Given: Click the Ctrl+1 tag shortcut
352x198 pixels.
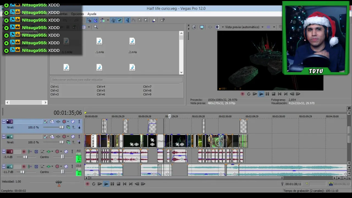Looking at the screenshot, I should pyautogui.click(x=54, y=87).
